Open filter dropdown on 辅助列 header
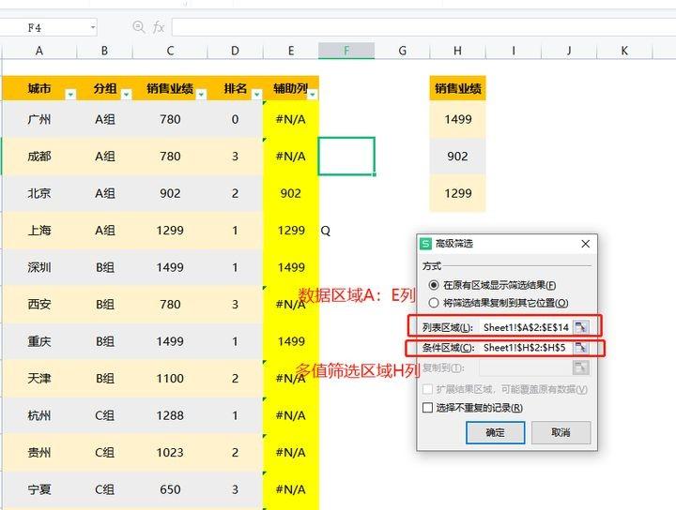 (x=313, y=95)
